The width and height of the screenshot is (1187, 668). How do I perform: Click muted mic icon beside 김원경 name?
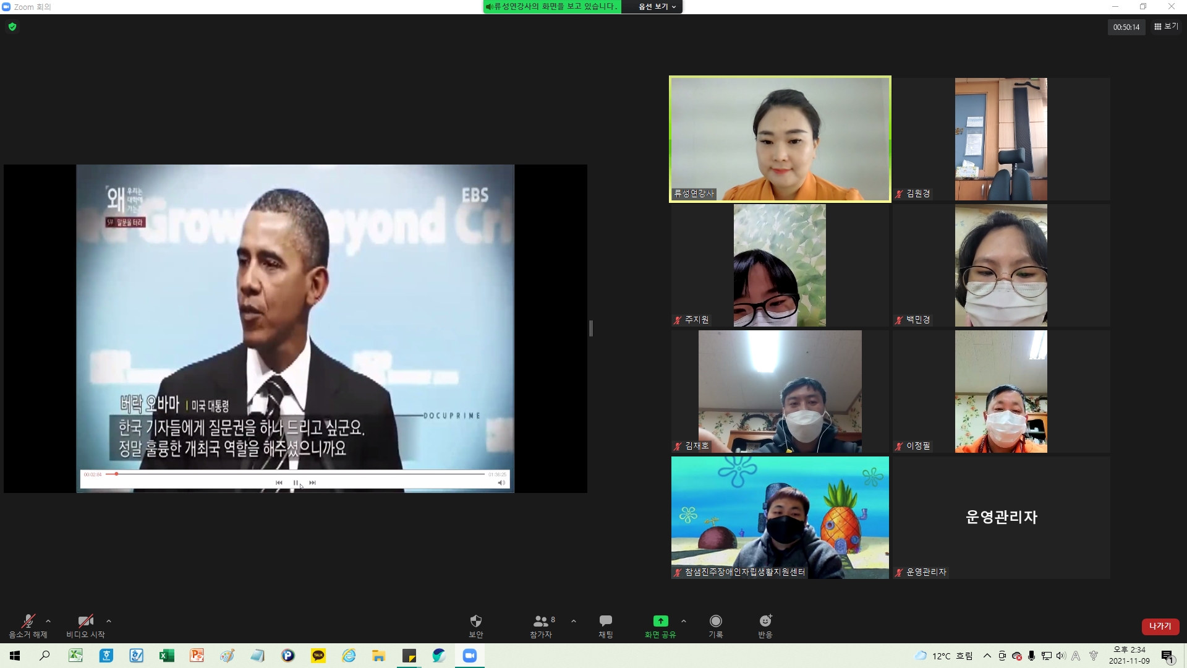899,194
